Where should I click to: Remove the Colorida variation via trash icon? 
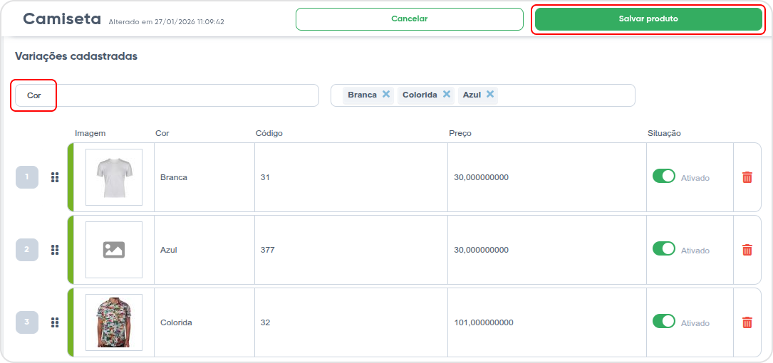click(747, 322)
